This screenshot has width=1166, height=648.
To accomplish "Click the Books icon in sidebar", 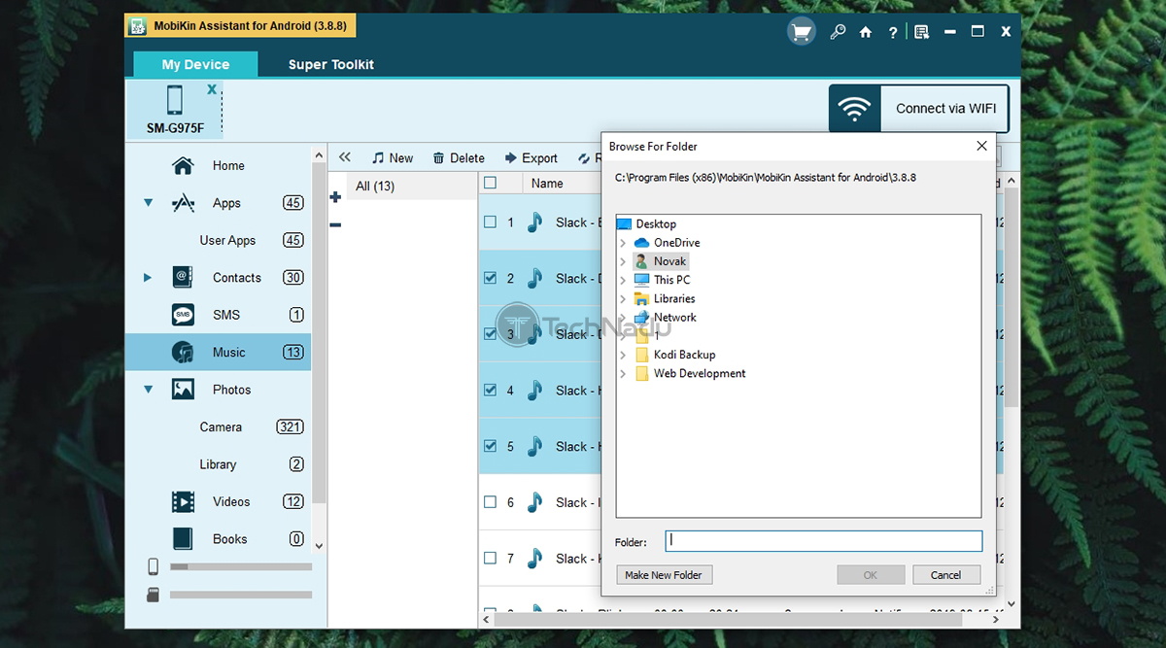I will 183,539.
